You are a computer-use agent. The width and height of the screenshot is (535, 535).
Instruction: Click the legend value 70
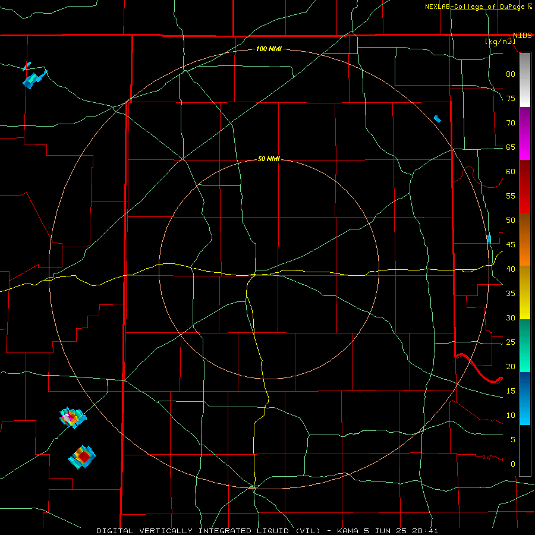(x=511, y=123)
